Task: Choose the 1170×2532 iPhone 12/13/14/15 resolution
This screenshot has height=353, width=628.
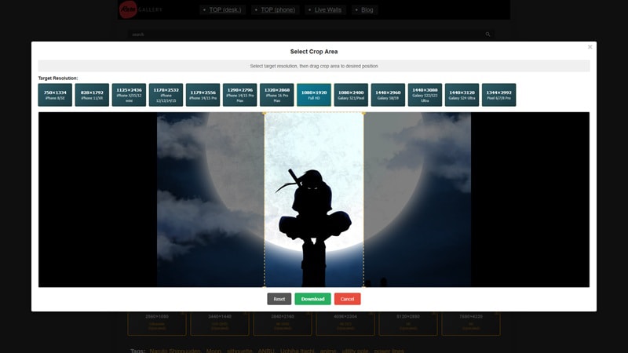Action: [166, 95]
